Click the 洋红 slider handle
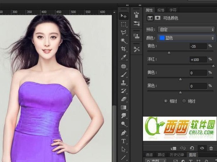 coord(213,66)
